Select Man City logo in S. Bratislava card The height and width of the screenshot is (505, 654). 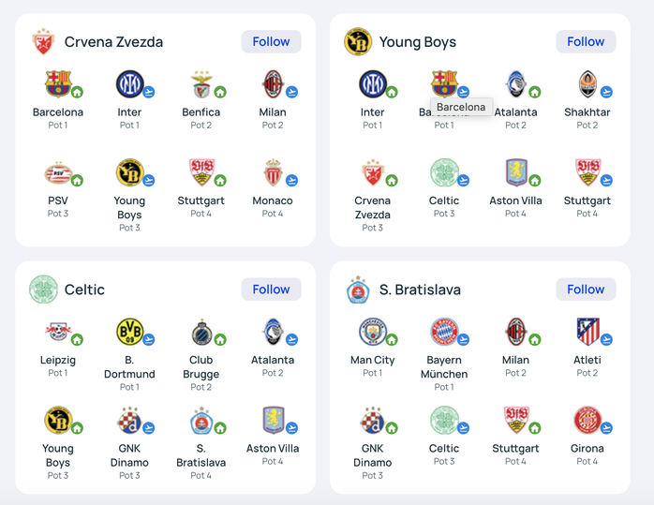tap(373, 332)
